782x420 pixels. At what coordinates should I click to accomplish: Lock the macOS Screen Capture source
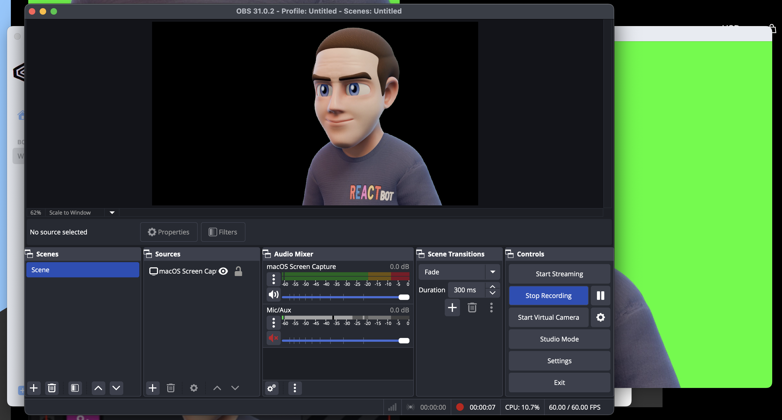tap(239, 271)
